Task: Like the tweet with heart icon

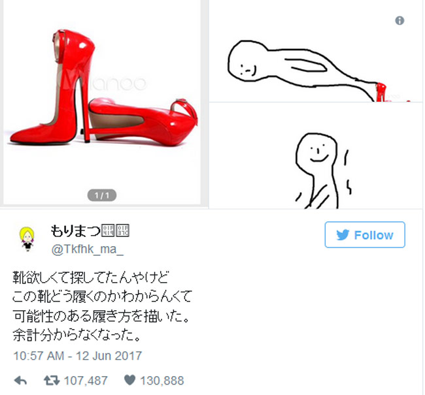Action: point(129,380)
